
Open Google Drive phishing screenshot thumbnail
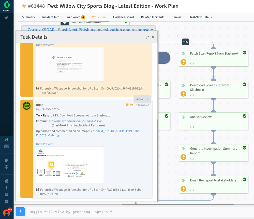pyautogui.click(x=70, y=165)
